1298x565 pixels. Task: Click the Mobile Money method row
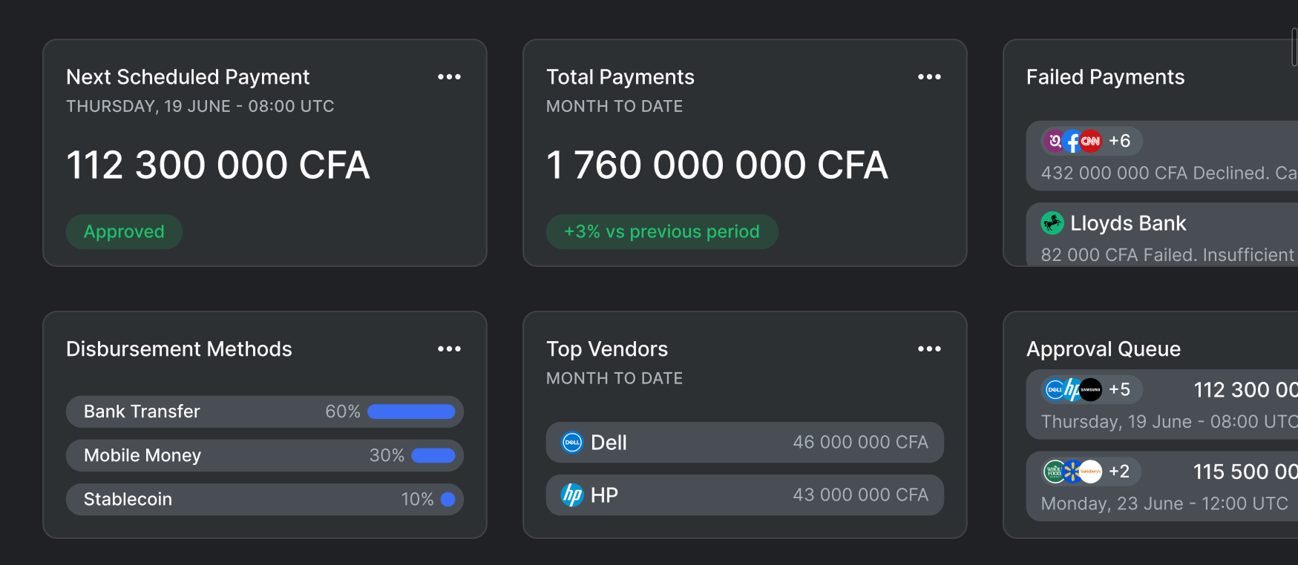point(265,455)
